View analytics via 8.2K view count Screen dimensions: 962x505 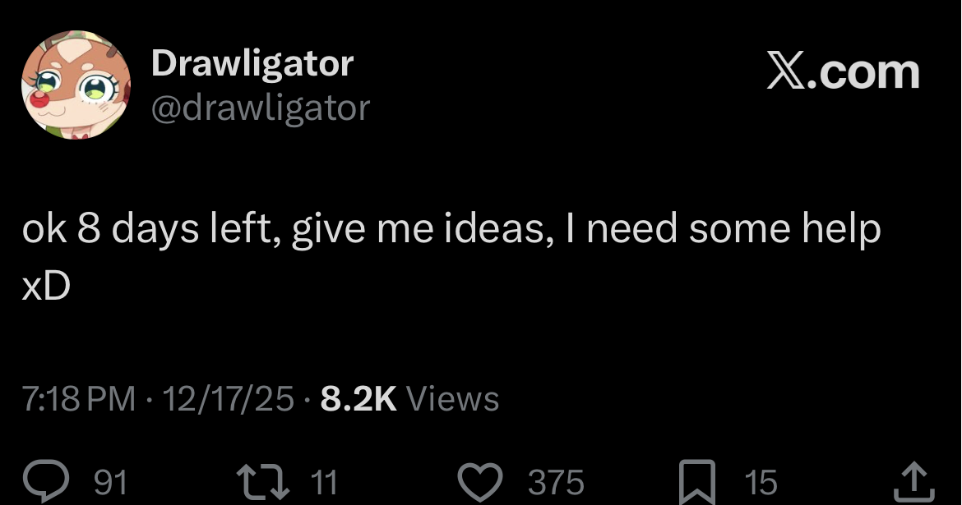pyautogui.click(x=358, y=399)
